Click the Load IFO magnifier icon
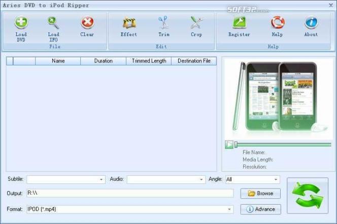The width and height of the screenshot is (337, 224). (53, 22)
